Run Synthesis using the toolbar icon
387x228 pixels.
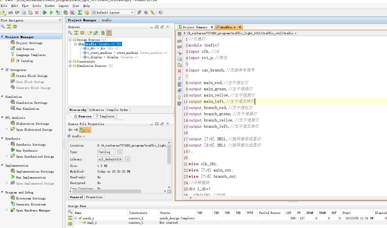pos(45,13)
